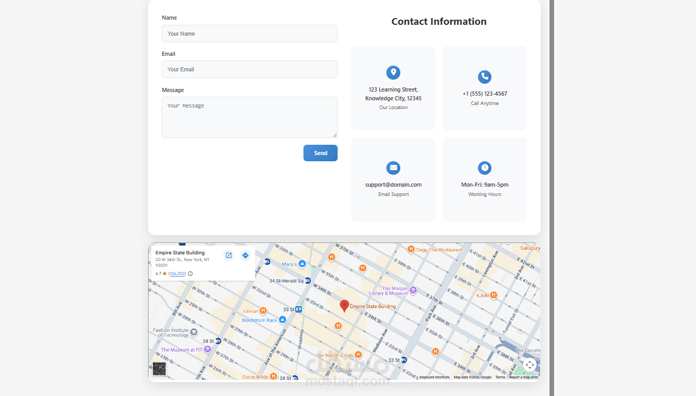Click Empire State Building title in card

coord(180,253)
